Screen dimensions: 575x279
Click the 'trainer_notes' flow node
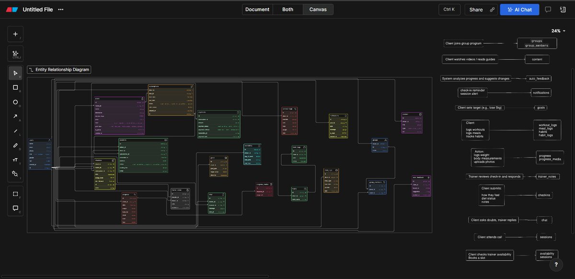(546, 176)
